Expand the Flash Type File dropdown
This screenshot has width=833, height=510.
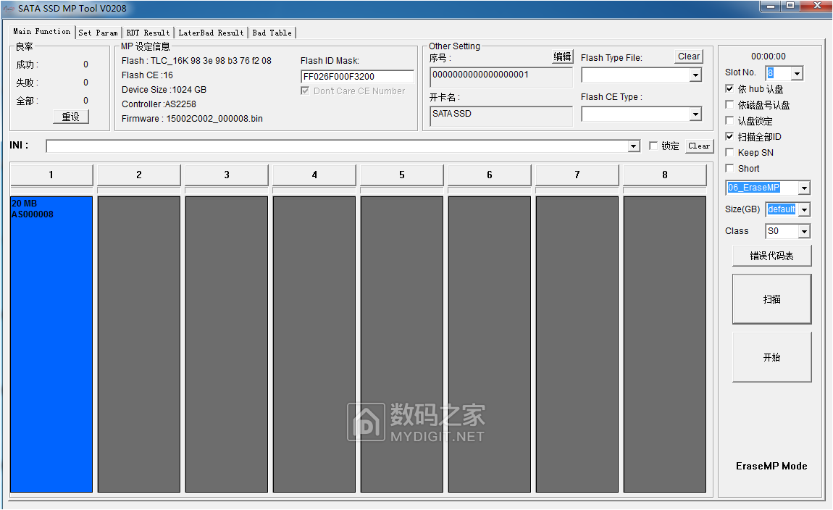coord(695,75)
